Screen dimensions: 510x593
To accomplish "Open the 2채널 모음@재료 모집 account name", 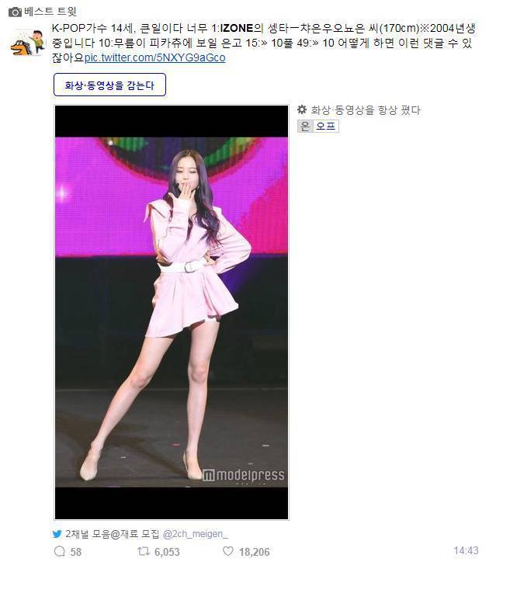I will (113, 534).
